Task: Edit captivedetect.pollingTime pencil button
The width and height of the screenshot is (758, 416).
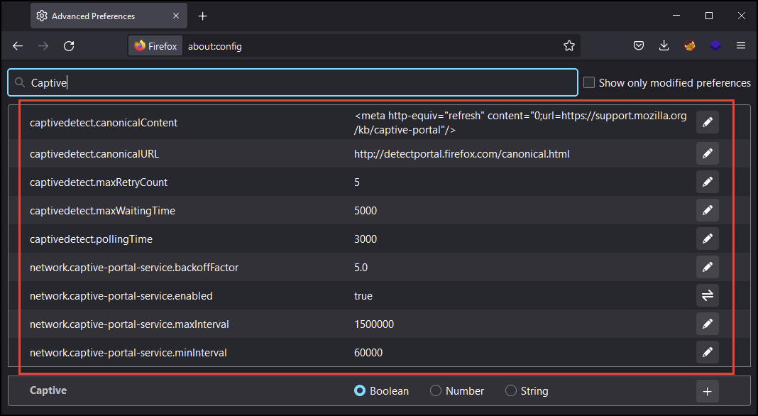Action: click(707, 239)
